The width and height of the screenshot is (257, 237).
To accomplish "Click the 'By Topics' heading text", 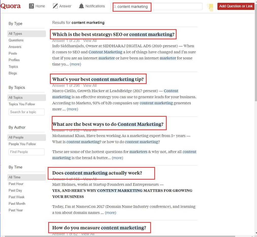I will [x=17, y=88].
